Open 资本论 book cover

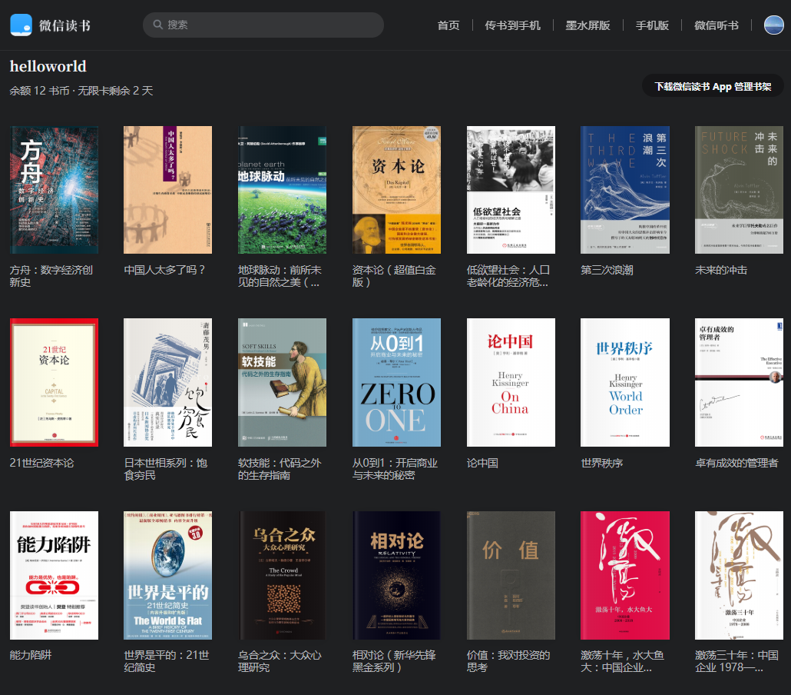[x=396, y=190]
